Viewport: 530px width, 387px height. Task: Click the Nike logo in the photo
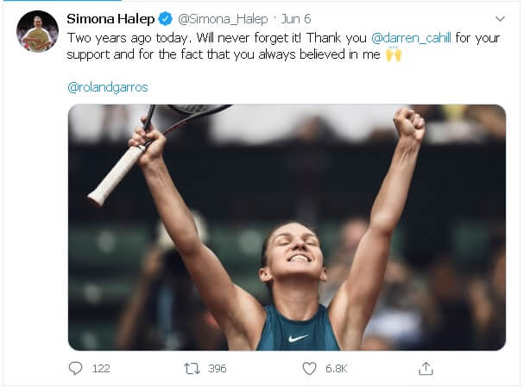point(298,338)
